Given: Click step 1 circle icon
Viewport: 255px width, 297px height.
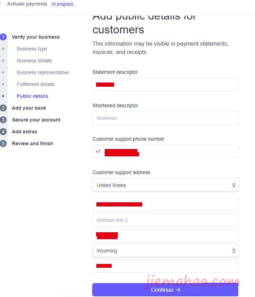Looking at the screenshot, I should 3,37.
